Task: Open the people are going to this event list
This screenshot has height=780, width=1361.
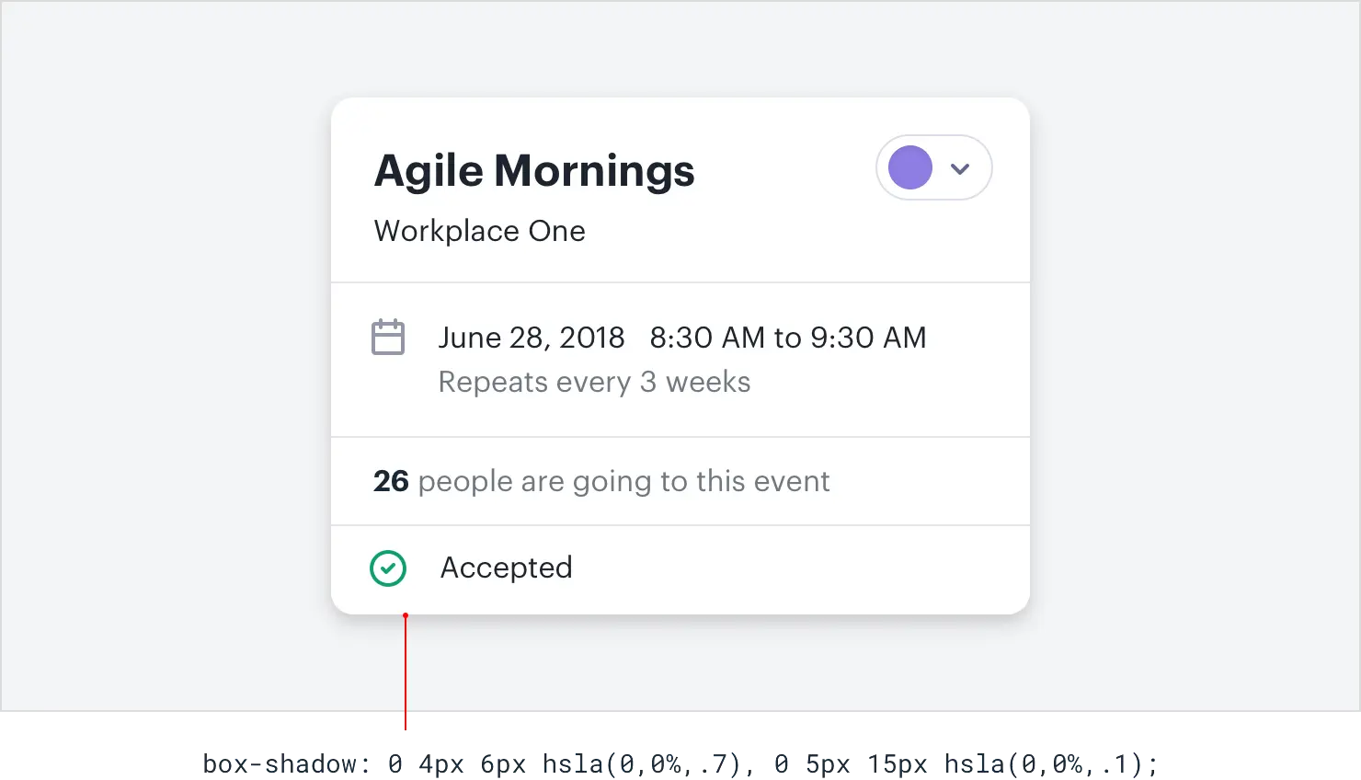Action: pos(623,481)
